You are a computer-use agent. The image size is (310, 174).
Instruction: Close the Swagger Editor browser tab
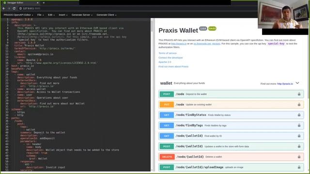38,3
